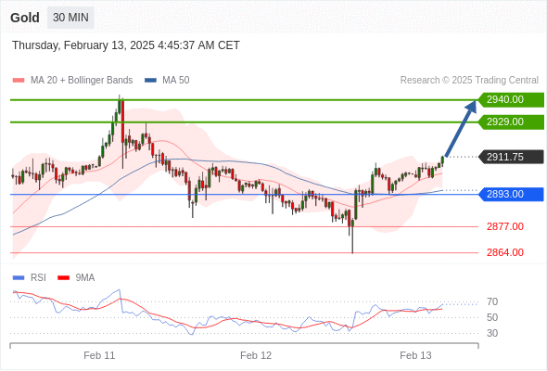Click the RSI 70 level label

492,301
